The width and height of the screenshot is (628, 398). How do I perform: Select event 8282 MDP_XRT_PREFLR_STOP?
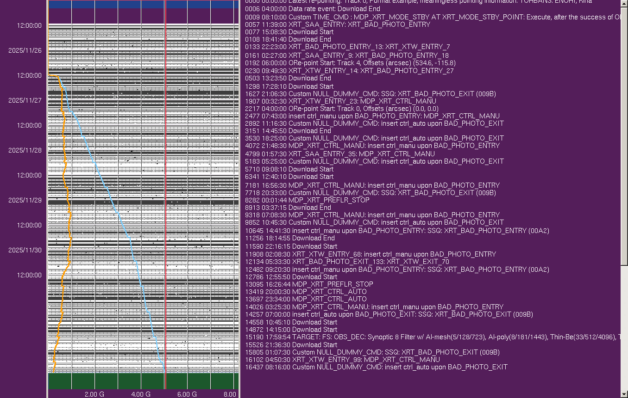coord(307,200)
